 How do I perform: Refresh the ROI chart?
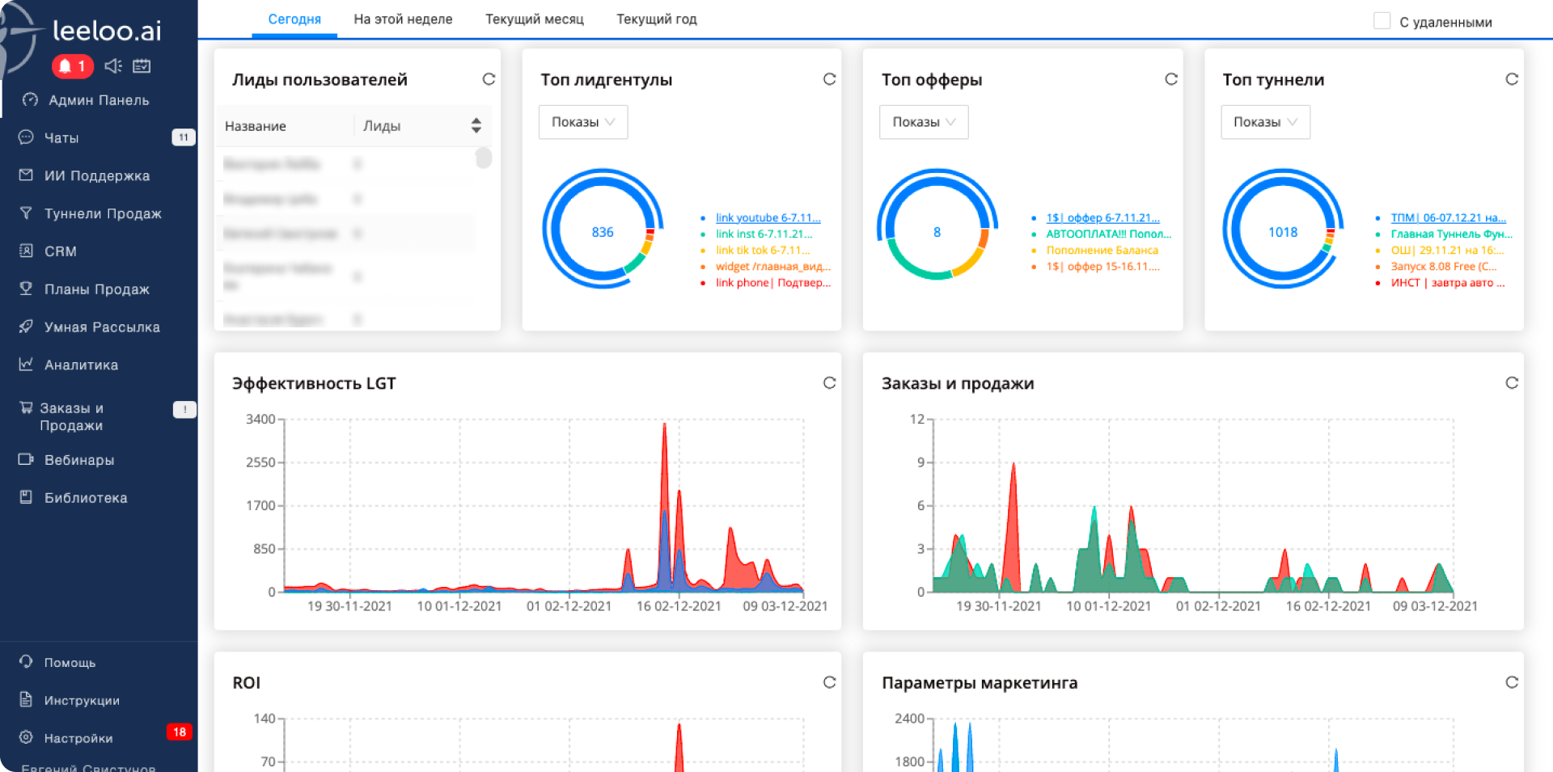point(829,682)
